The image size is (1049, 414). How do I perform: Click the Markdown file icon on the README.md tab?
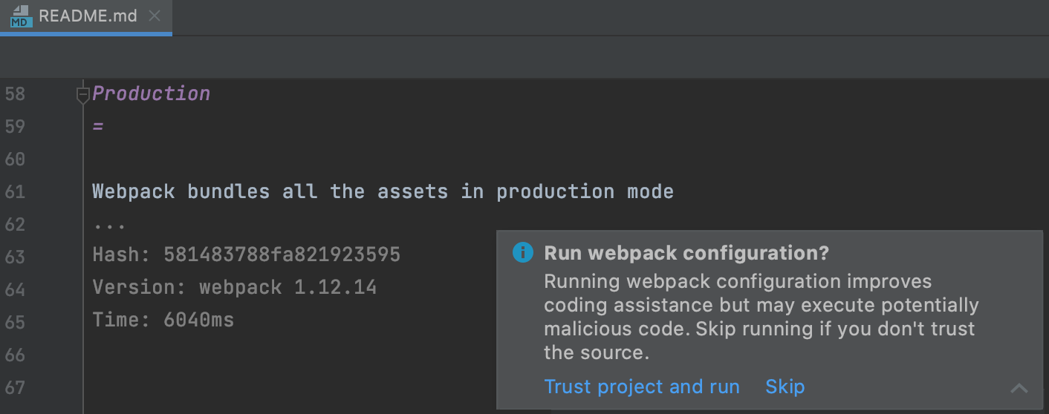tap(20, 16)
